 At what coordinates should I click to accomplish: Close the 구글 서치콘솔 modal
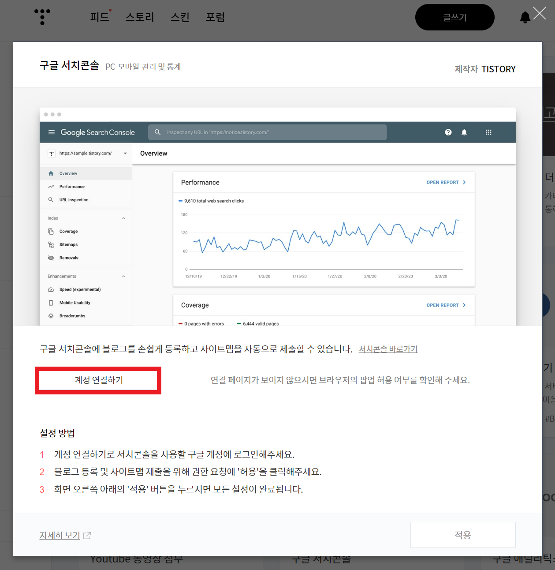point(540,13)
